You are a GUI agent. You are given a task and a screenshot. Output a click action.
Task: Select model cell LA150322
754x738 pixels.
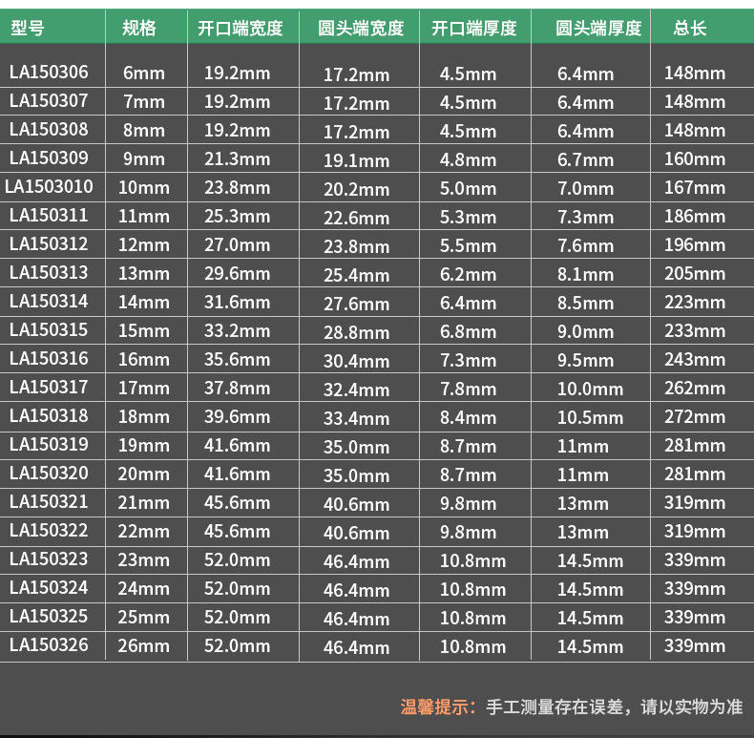[49, 530]
